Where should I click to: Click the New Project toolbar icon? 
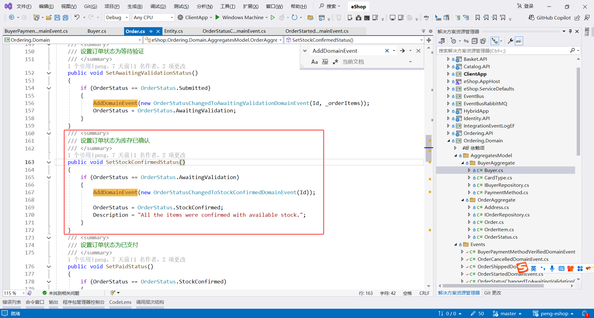coord(36,18)
